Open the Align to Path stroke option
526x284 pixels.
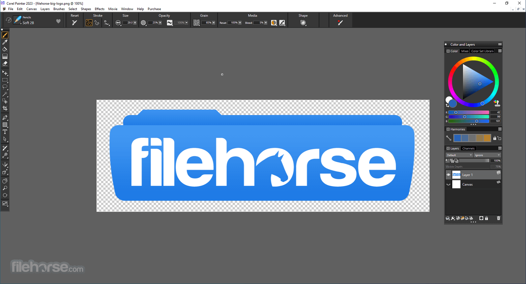point(107,23)
